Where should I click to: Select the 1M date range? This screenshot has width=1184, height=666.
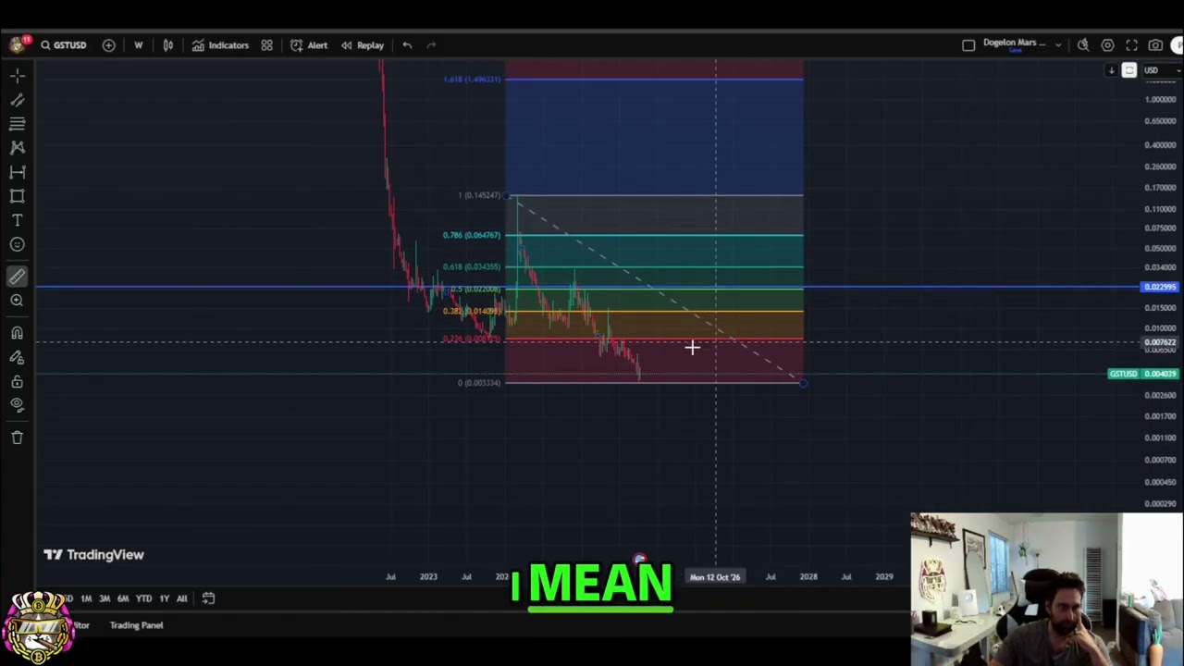click(86, 598)
